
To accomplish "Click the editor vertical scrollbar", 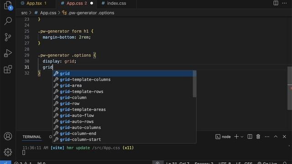I will coord(290,88).
